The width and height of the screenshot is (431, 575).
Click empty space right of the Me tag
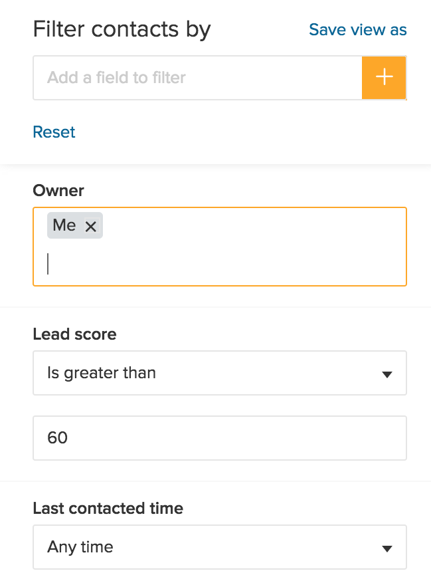coord(253,225)
